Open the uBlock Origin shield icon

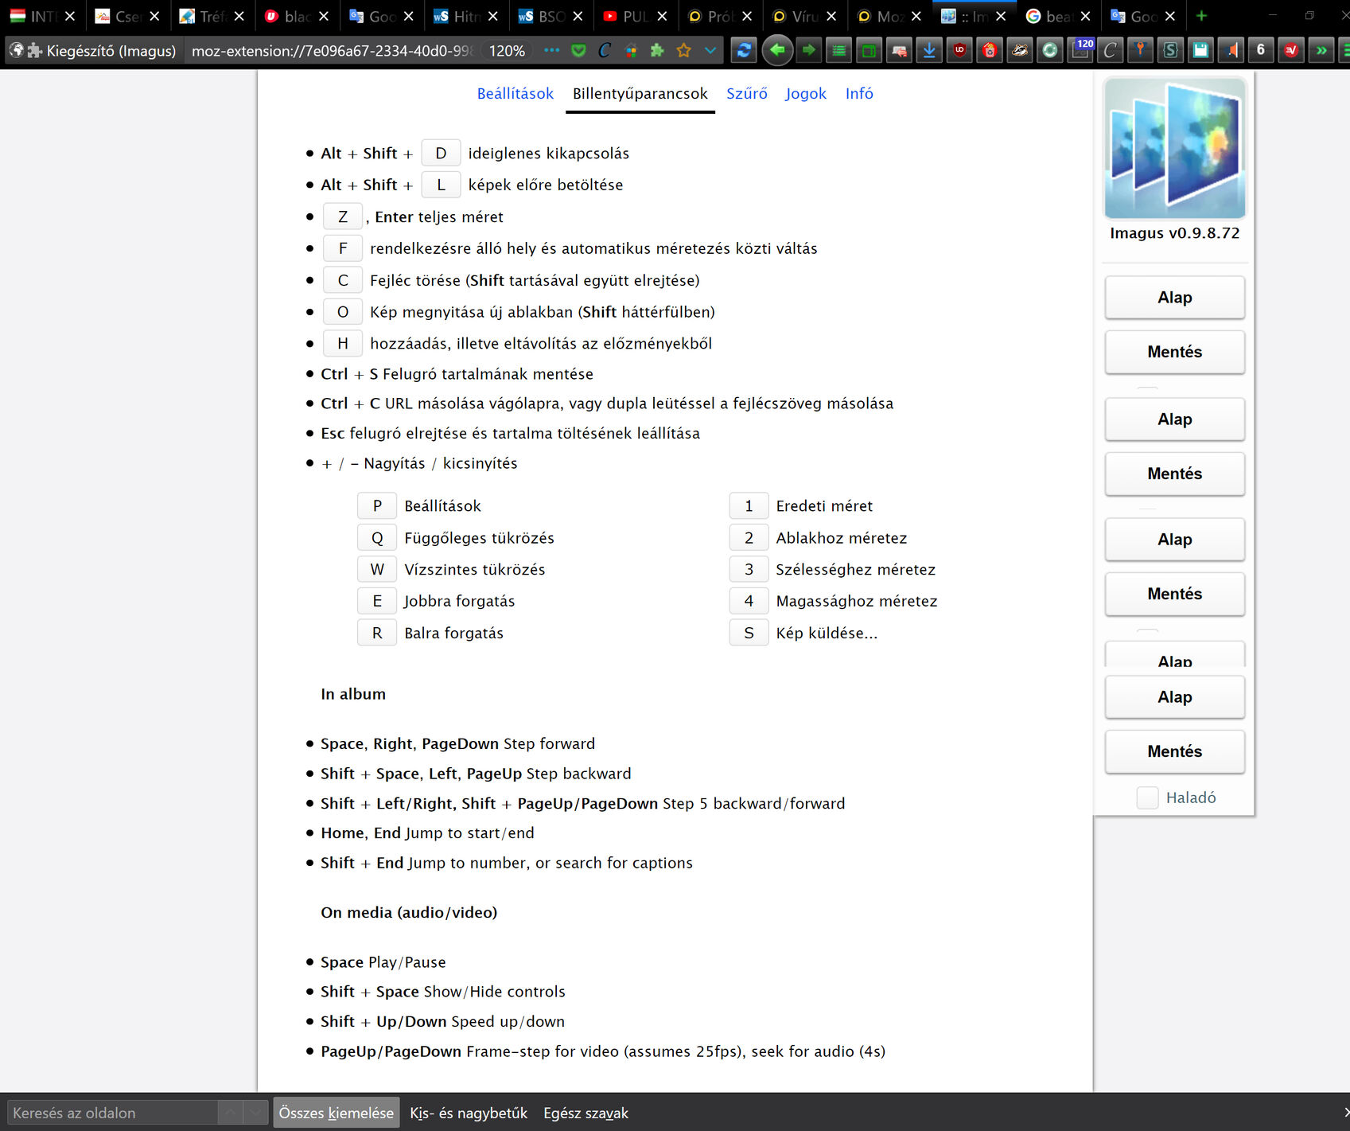coord(959,50)
